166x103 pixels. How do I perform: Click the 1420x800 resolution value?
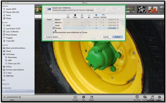tap(112, 28)
